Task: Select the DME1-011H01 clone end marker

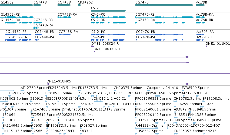Action: click(206, 46)
